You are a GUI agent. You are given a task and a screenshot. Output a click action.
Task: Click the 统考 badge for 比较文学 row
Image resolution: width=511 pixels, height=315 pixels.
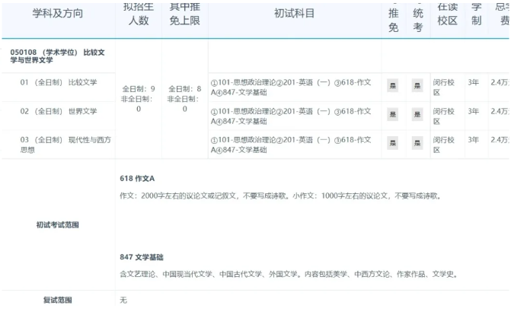tap(417, 86)
